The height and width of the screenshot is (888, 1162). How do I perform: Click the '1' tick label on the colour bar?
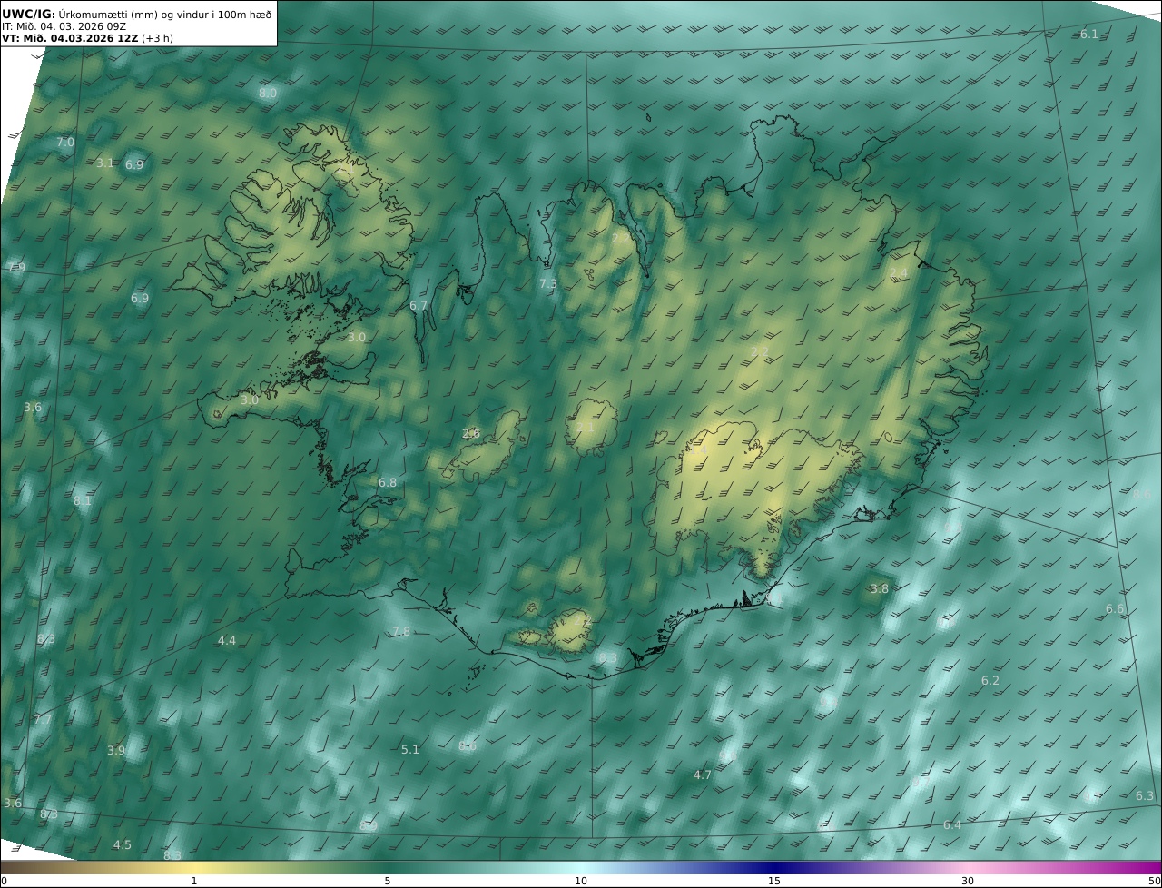193,881
